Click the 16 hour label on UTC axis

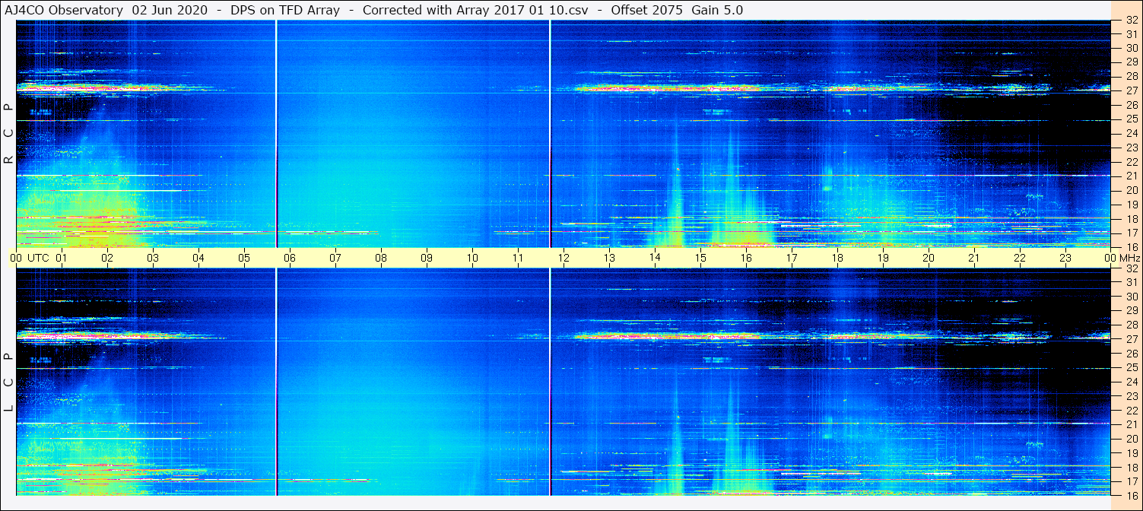point(746,258)
